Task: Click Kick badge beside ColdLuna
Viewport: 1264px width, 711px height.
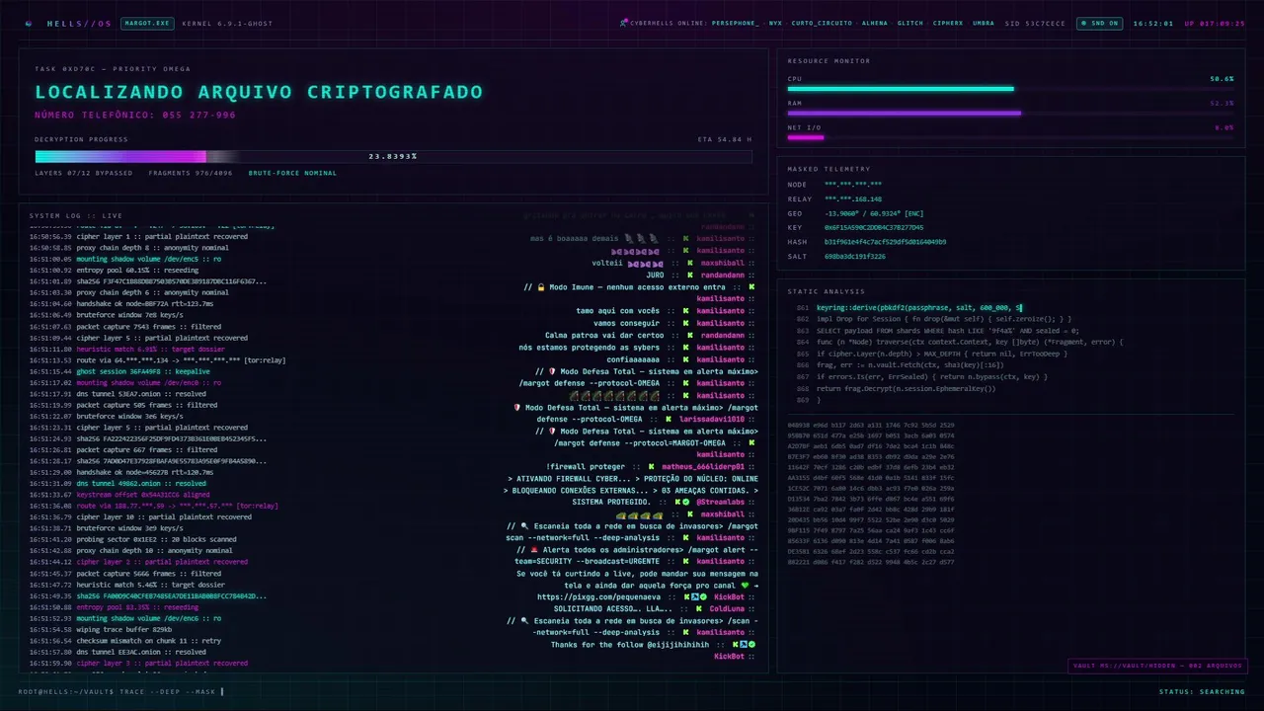Action: (699, 609)
